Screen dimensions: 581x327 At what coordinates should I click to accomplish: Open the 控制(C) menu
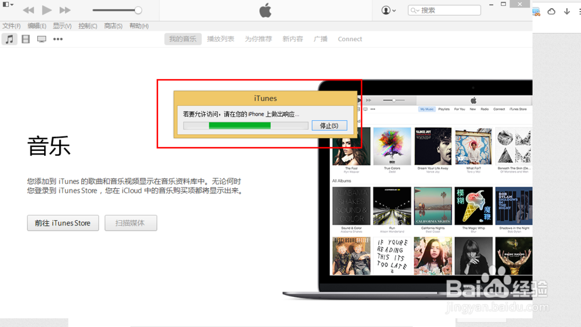(88, 26)
